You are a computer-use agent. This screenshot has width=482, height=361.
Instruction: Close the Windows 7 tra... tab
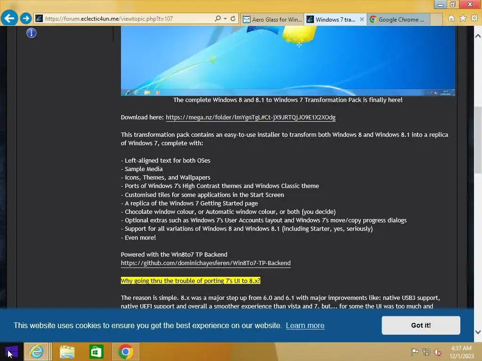pyautogui.click(x=362, y=19)
